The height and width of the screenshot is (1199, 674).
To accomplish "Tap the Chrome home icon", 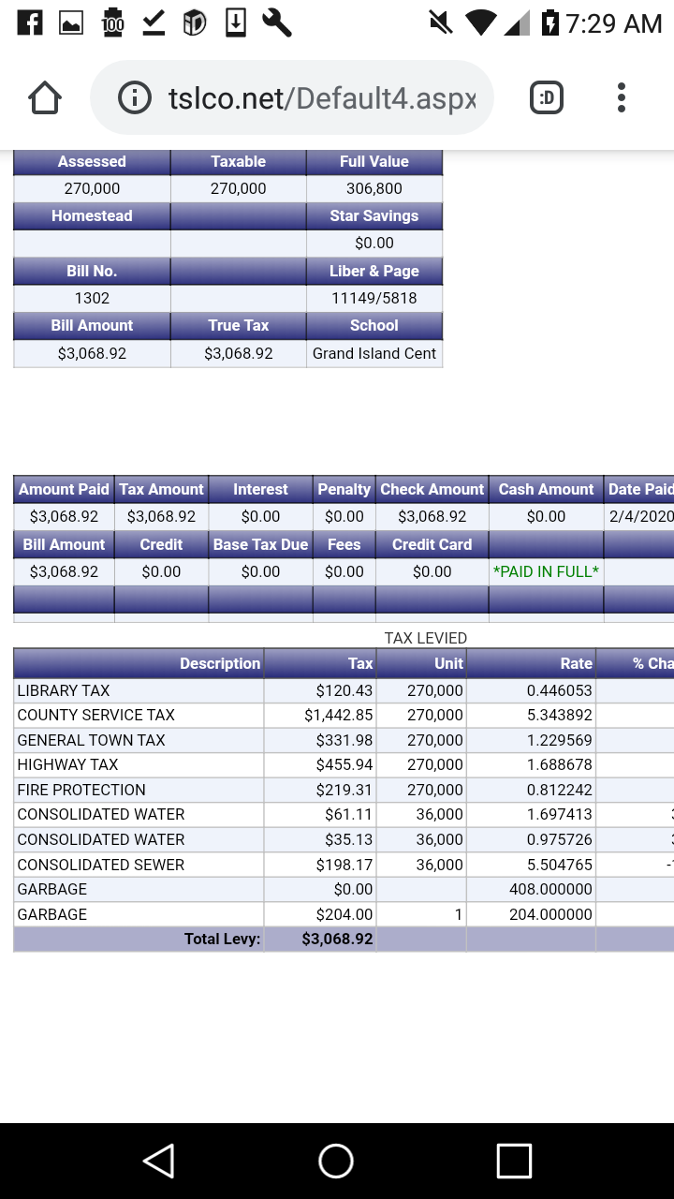I will [45, 98].
